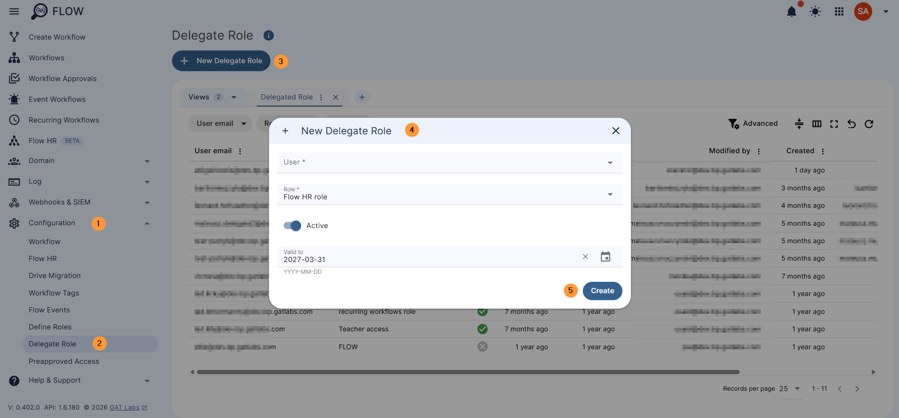899x418 pixels.
Task: Open the column chooser icon
Action: pos(817,124)
